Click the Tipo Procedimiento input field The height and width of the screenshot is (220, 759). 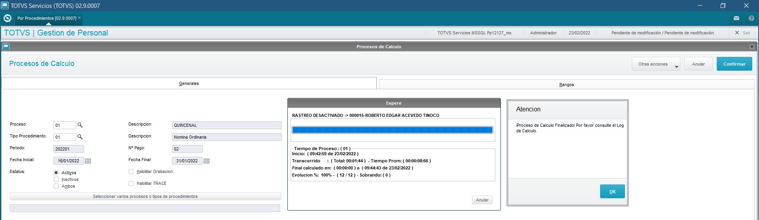point(64,137)
